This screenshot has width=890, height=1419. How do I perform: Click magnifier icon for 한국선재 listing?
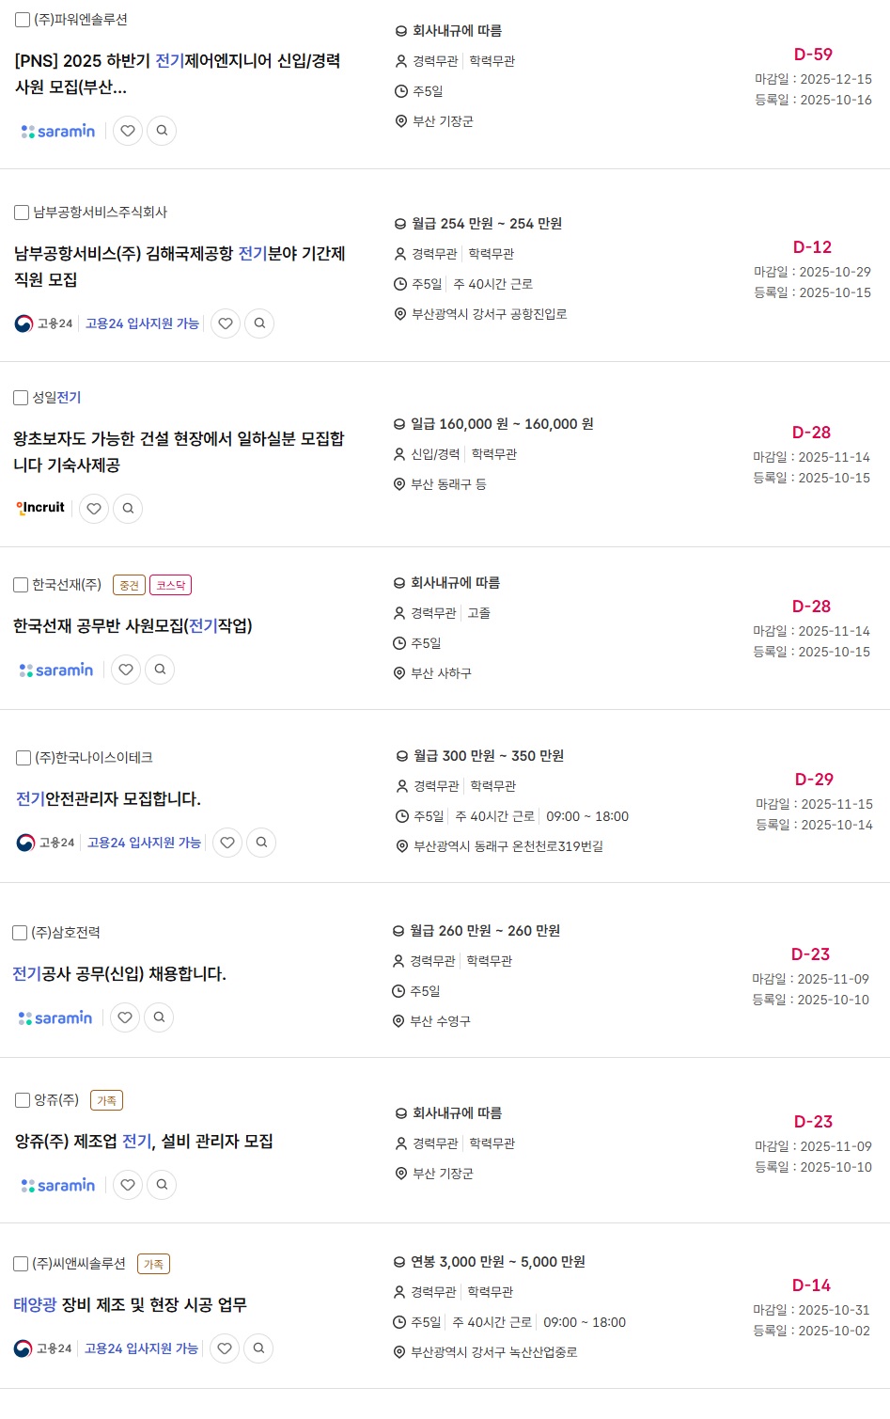click(x=160, y=670)
